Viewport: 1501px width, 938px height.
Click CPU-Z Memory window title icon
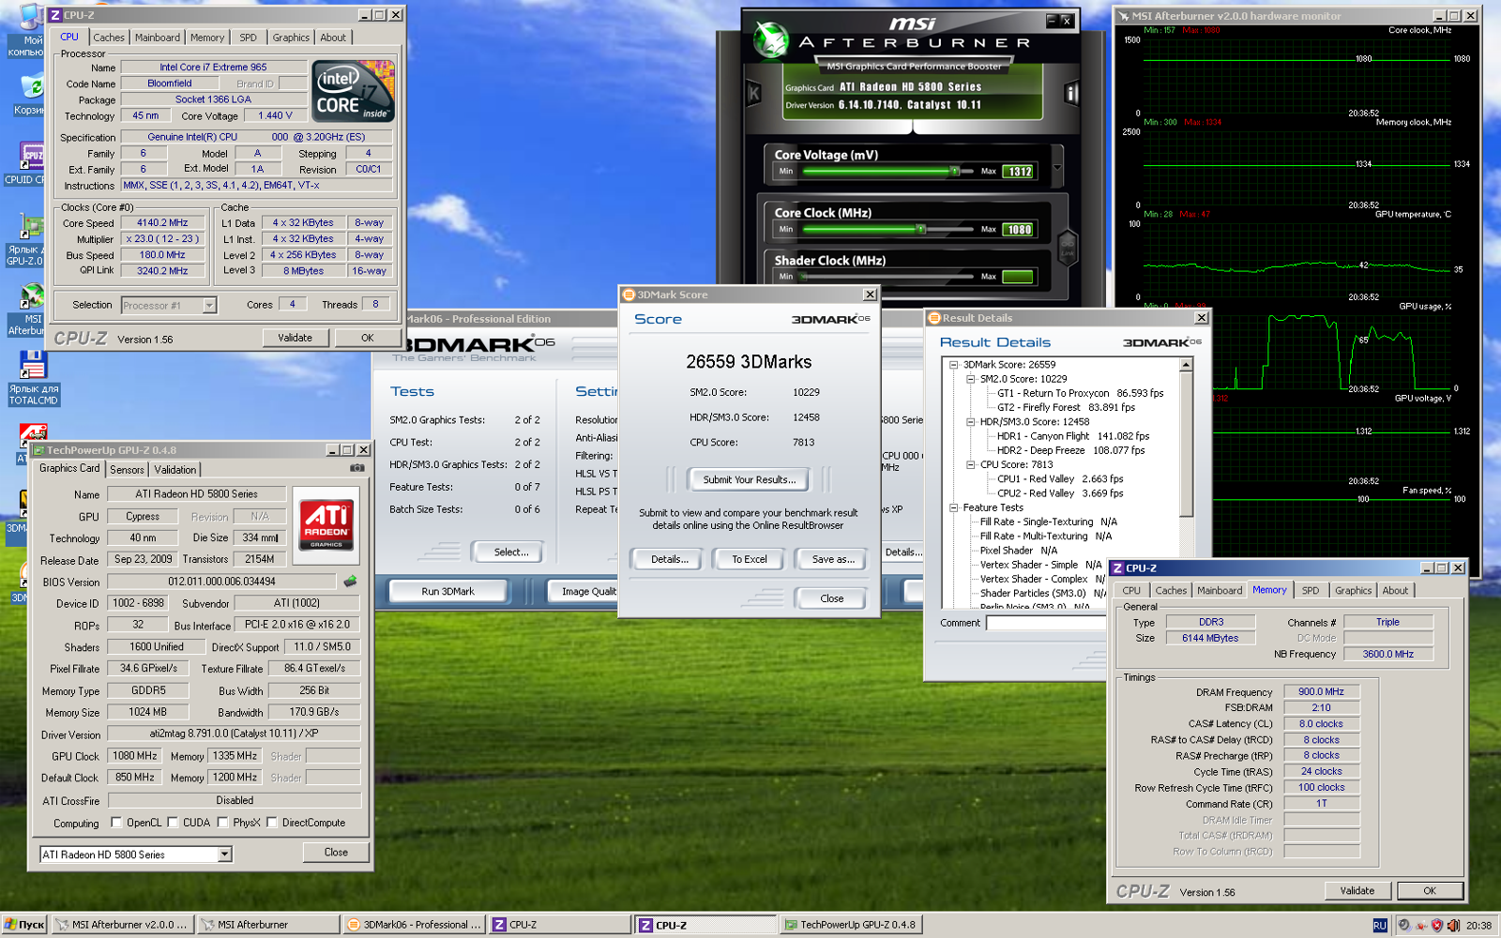coord(1117,568)
